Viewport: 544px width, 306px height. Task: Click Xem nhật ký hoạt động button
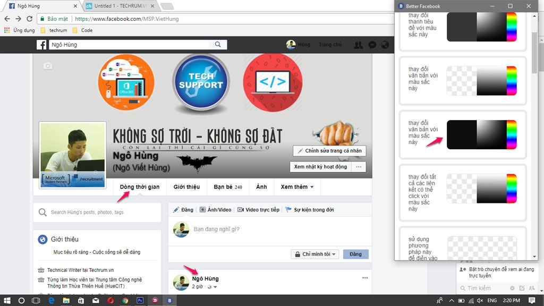pyautogui.click(x=320, y=167)
